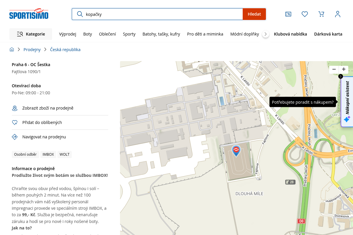
Task: Open Pro děti a miminka menu
Action: [x=205, y=34]
